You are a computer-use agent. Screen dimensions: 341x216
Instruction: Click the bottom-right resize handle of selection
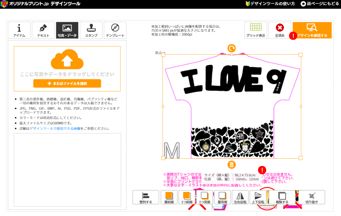(301, 158)
